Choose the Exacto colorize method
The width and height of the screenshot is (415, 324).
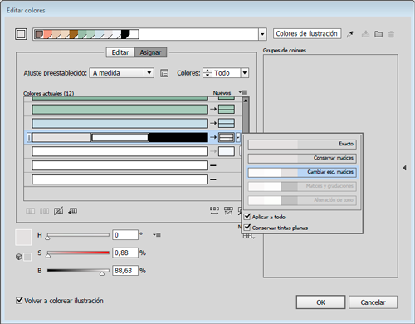302,144
